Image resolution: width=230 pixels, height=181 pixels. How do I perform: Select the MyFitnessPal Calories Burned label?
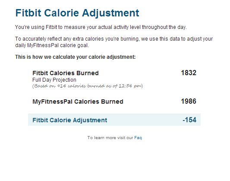click(78, 102)
